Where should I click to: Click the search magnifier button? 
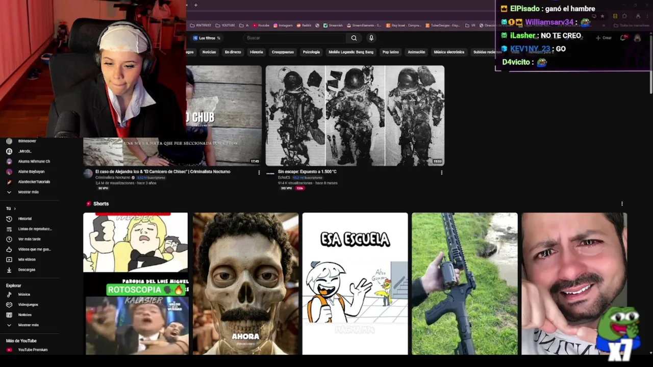354,38
